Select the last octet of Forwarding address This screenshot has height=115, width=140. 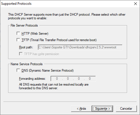coord(90,79)
